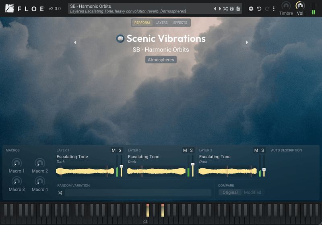Click the Macro 2 knob
The height and width of the screenshot is (225, 322).
pos(40,163)
